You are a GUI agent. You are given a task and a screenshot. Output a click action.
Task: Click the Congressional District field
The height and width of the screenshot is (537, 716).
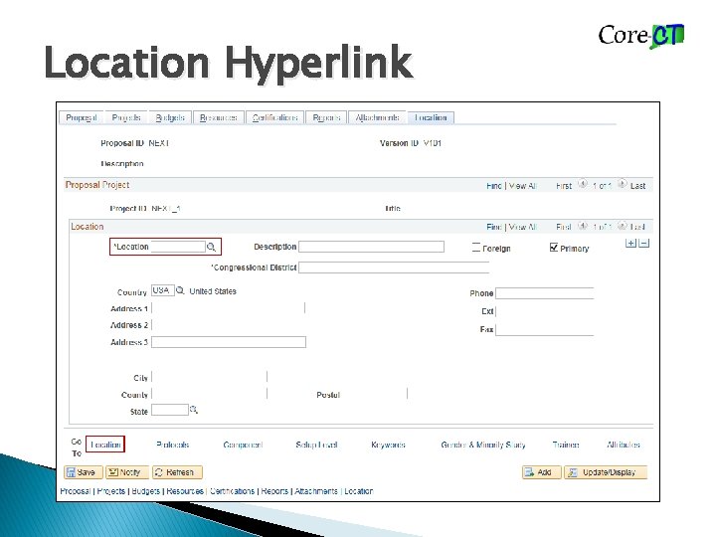pyautogui.click(x=394, y=268)
